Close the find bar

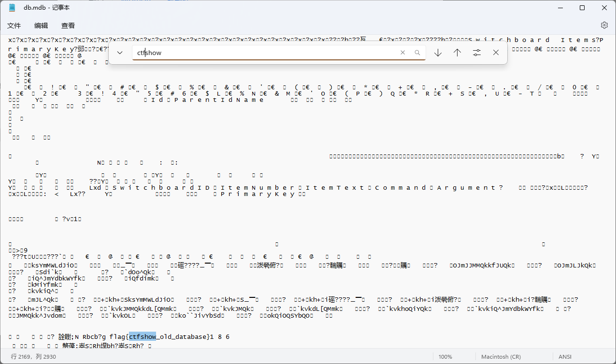click(496, 53)
